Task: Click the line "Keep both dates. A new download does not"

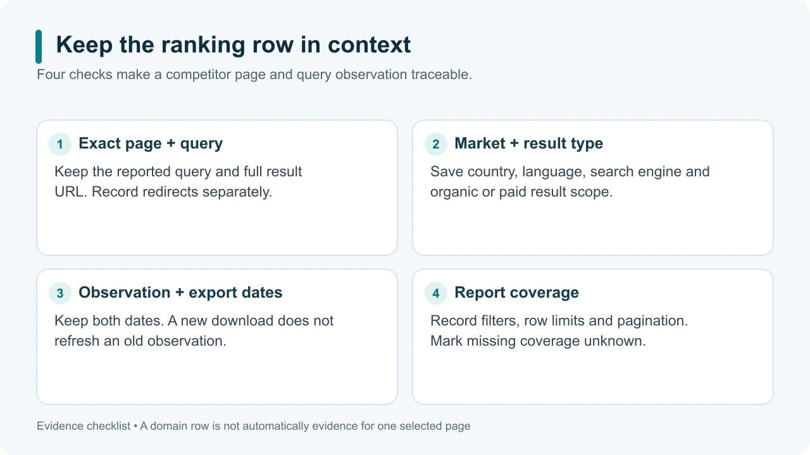Action: click(x=194, y=321)
